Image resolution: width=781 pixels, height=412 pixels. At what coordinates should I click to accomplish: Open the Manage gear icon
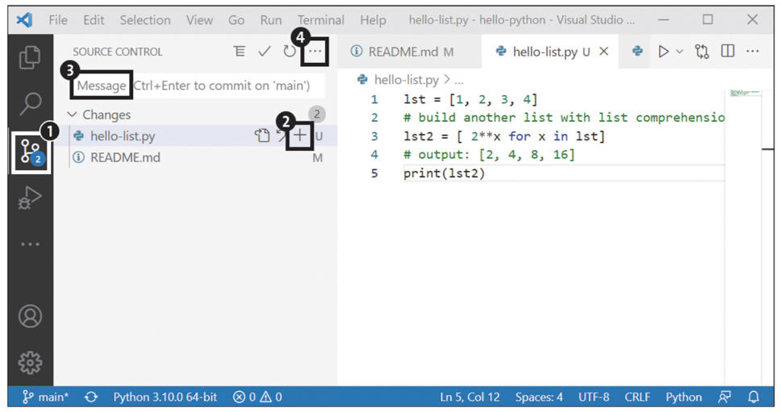[30, 363]
